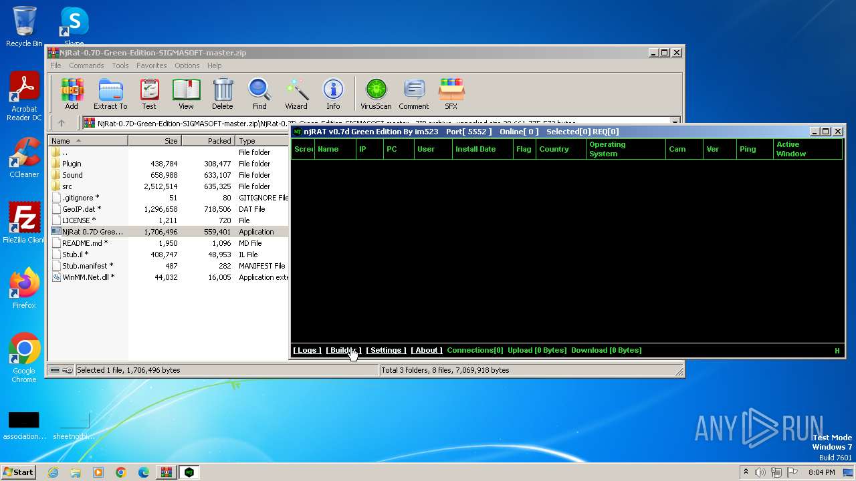This screenshot has height=481, width=856.
Task: Sort files by Type column header
Action: pyautogui.click(x=262, y=141)
